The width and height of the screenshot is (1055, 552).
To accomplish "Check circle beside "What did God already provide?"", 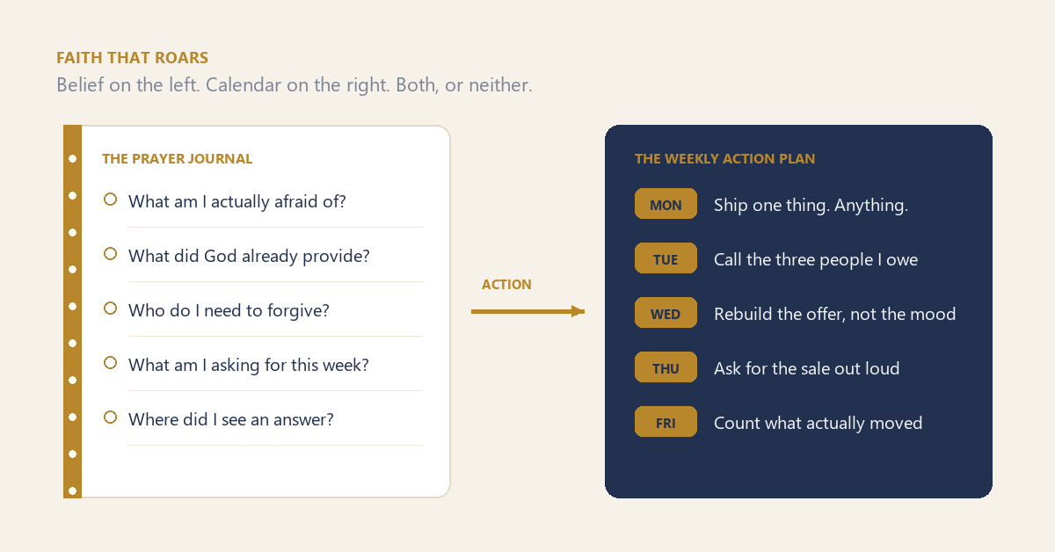I will tap(110, 254).
